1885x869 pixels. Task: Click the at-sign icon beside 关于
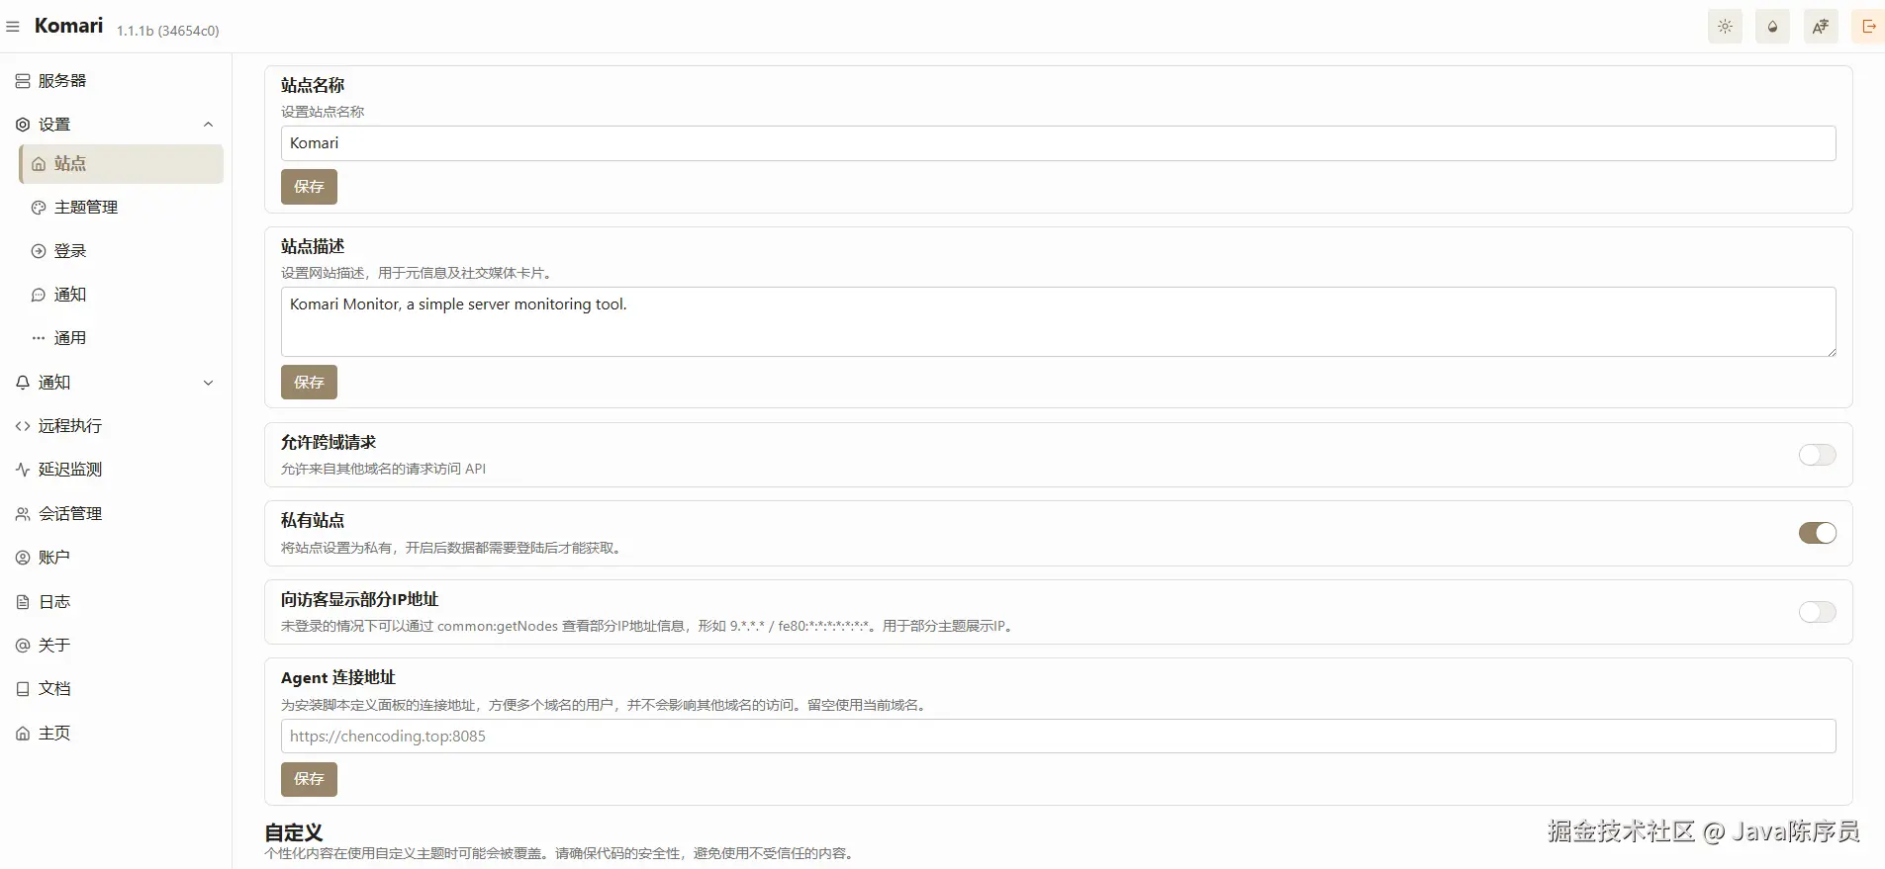(23, 646)
